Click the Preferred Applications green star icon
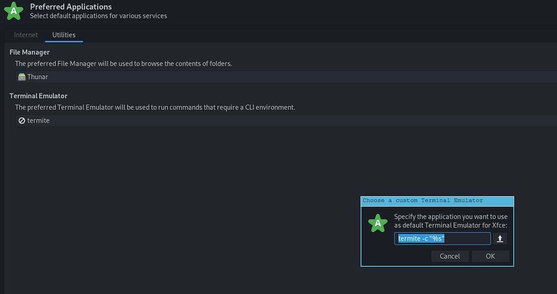This screenshot has width=557, height=294. 13,11
